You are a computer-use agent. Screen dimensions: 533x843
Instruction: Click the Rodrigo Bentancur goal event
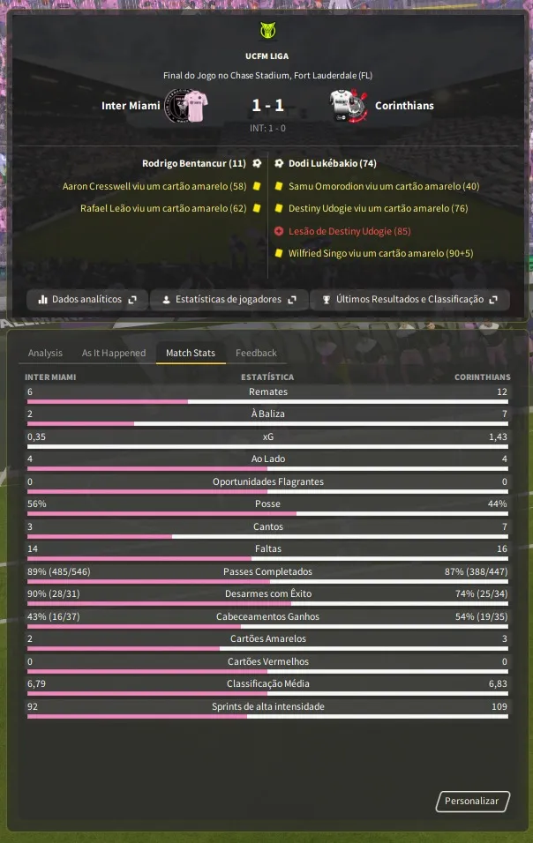(193, 163)
